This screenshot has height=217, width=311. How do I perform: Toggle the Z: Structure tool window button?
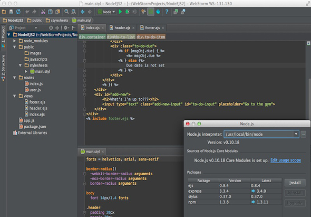3,68
